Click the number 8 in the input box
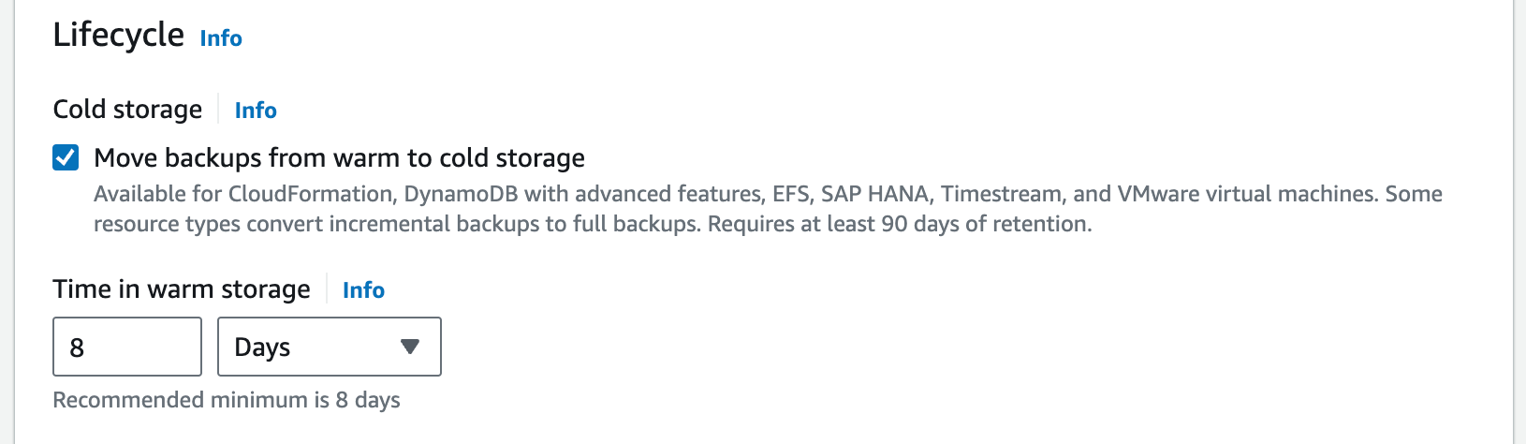This screenshot has height=444, width=1526. tap(77, 348)
